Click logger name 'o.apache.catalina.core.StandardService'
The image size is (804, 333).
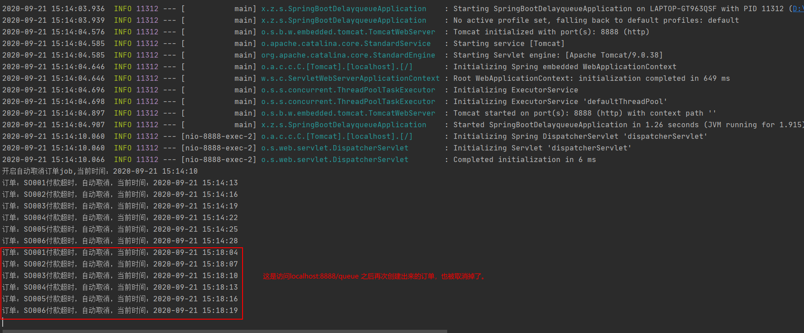(x=346, y=44)
